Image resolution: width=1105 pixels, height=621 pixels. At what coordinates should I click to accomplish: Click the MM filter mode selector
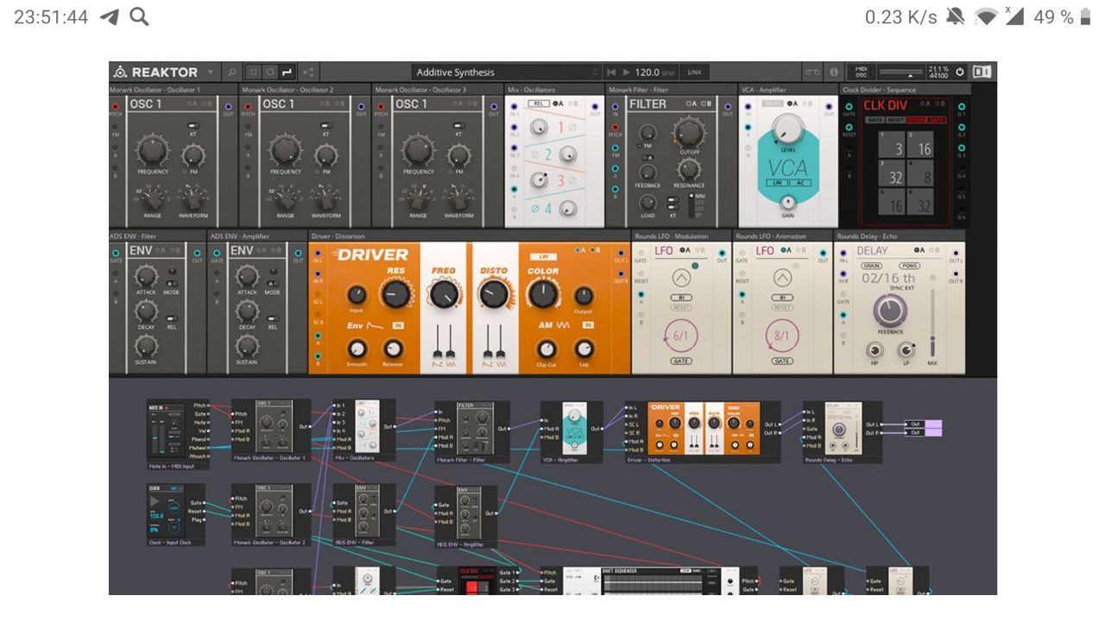click(x=698, y=197)
